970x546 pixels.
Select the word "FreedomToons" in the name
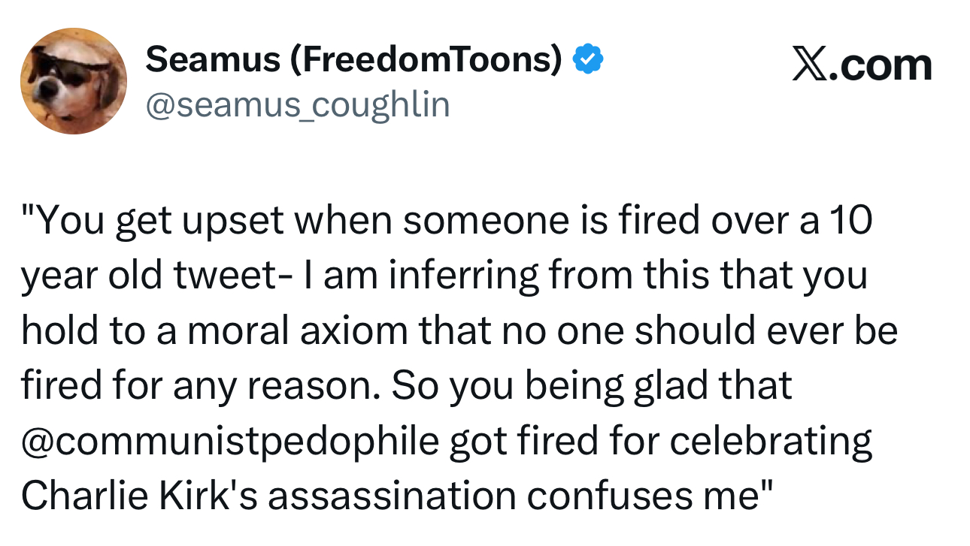tap(423, 60)
